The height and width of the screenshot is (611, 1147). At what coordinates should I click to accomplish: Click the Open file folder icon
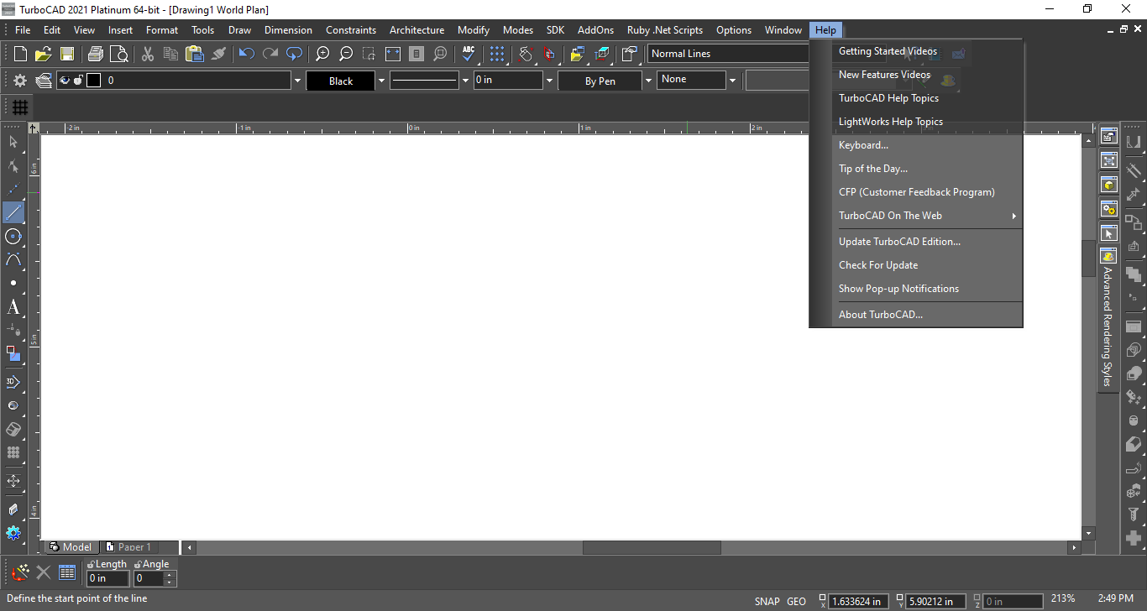44,54
